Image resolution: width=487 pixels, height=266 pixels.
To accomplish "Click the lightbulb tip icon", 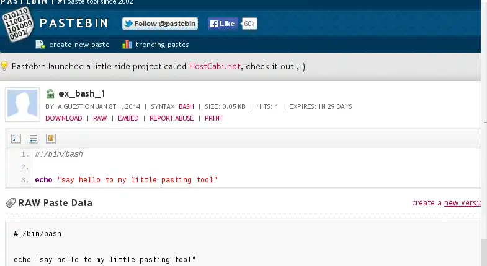I will click(x=4, y=66).
